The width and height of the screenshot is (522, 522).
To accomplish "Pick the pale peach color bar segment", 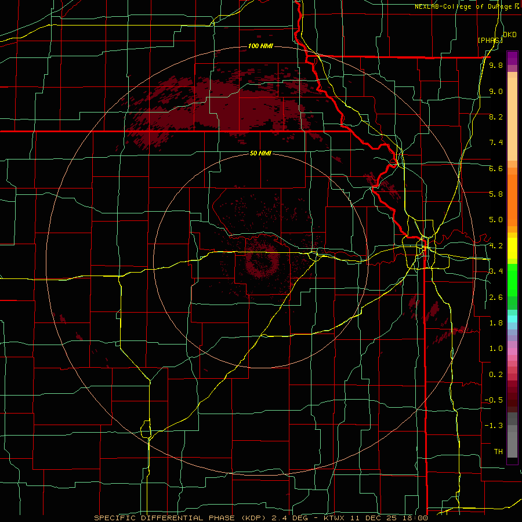I will point(512,119).
